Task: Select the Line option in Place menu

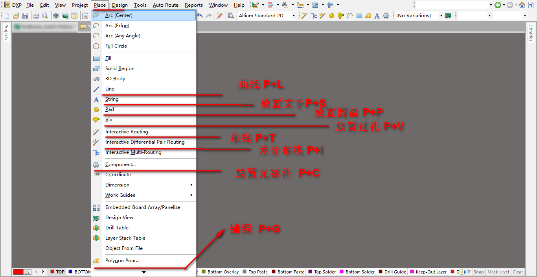Action: [x=110, y=89]
